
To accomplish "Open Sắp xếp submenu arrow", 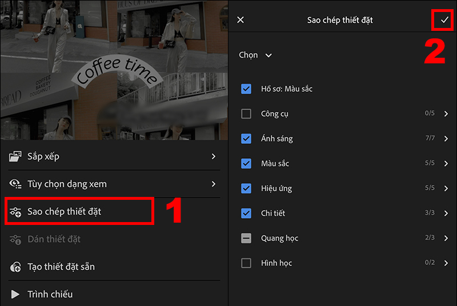I will pyautogui.click(x=213, y=156).
